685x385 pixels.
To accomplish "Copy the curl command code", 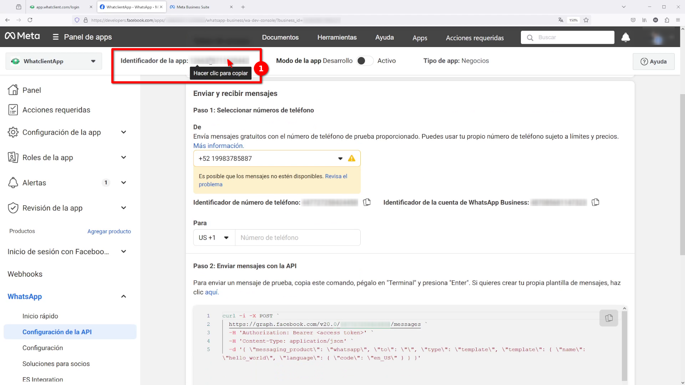I will pyautogui.click(x=609, y=318).
